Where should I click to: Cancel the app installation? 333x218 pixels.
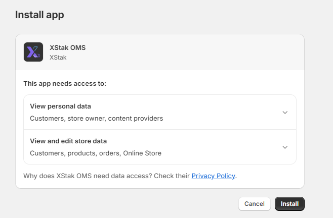pos(254,204)
